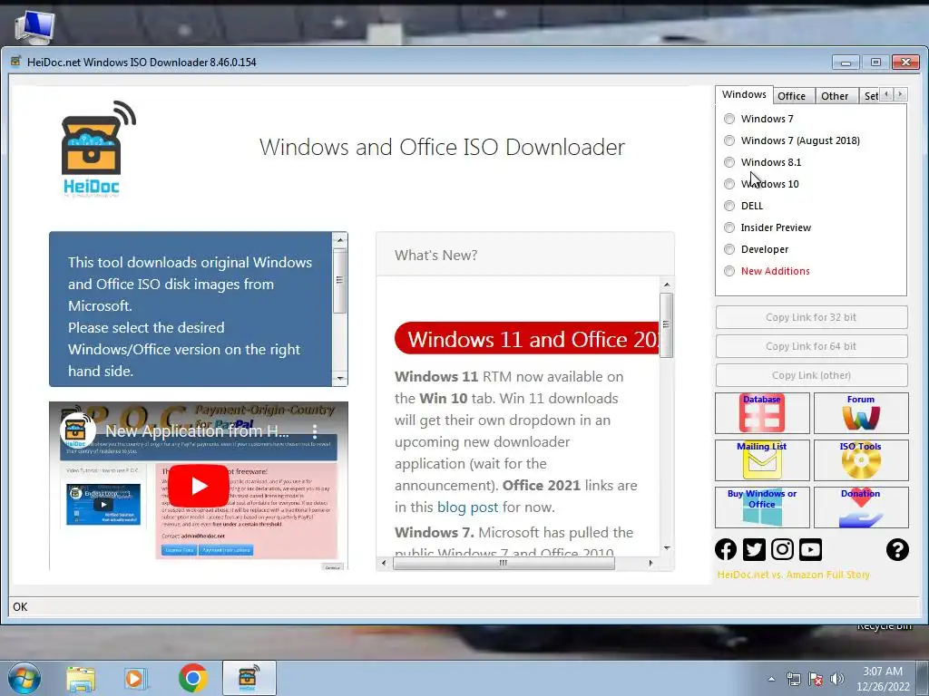Image resolution: width=929 pixels, height=696 pixels.
Task: Open the Windows Start button
Action: (x=23, y=678)
